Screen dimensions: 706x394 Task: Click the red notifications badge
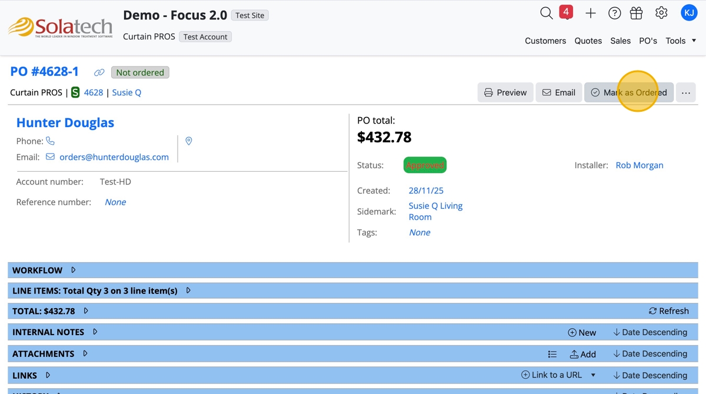pos(566,12)
